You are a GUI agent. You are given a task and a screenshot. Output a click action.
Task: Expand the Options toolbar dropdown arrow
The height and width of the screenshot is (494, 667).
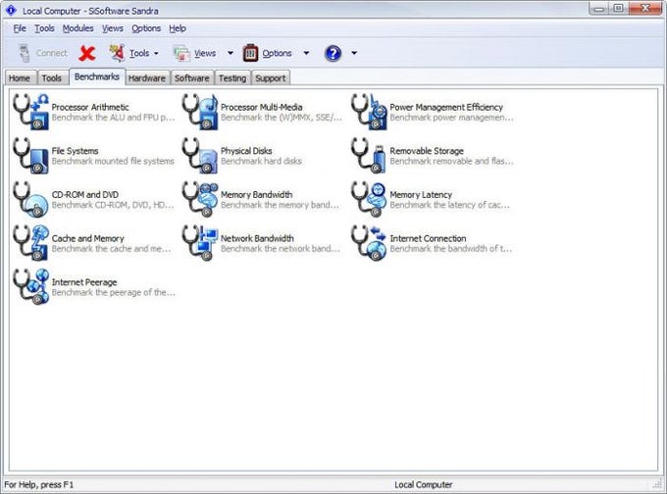pyautogui.click(x=306, y=53)
